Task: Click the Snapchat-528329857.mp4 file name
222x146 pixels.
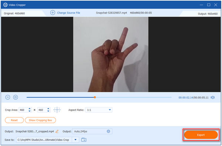Action: (111, 13)
